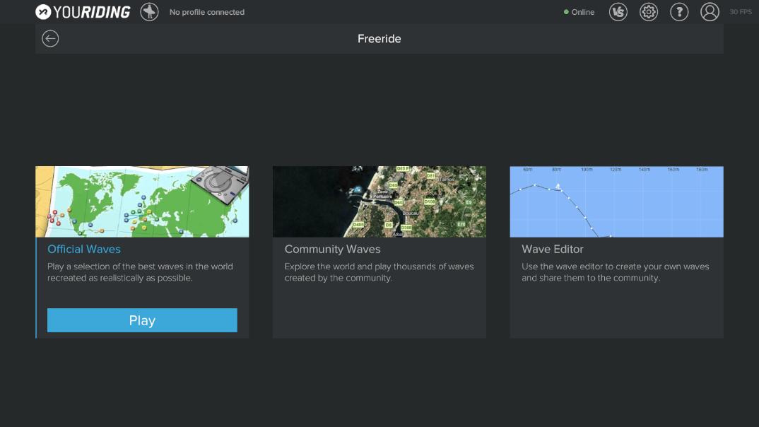Select the Wave Editor title
Viewport: 759px width, 427px height.
(x=553, y=249)
